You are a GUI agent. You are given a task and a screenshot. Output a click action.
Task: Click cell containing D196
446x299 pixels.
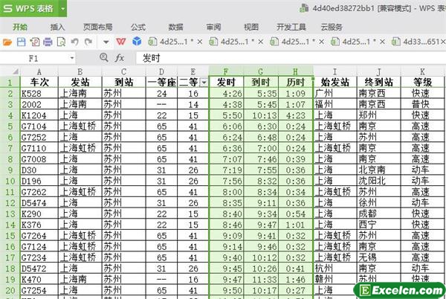39,181
